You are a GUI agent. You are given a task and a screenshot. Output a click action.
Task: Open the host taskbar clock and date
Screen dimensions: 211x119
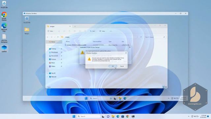tap(203, 116)
